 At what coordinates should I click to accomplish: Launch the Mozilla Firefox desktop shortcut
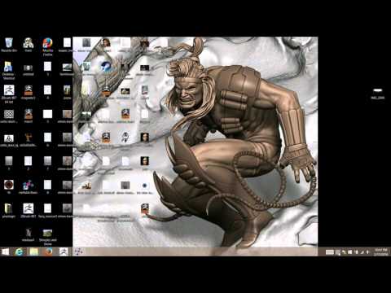pos(47,46)
